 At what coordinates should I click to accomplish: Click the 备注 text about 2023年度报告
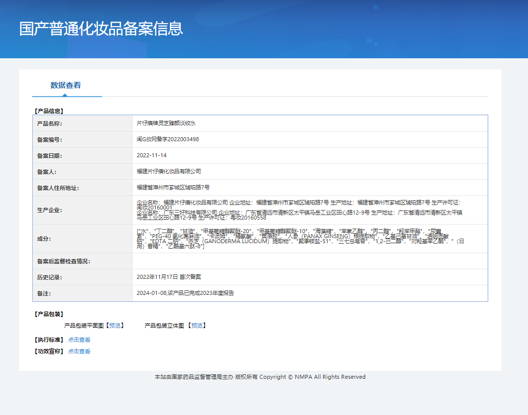tap(185, 293)
